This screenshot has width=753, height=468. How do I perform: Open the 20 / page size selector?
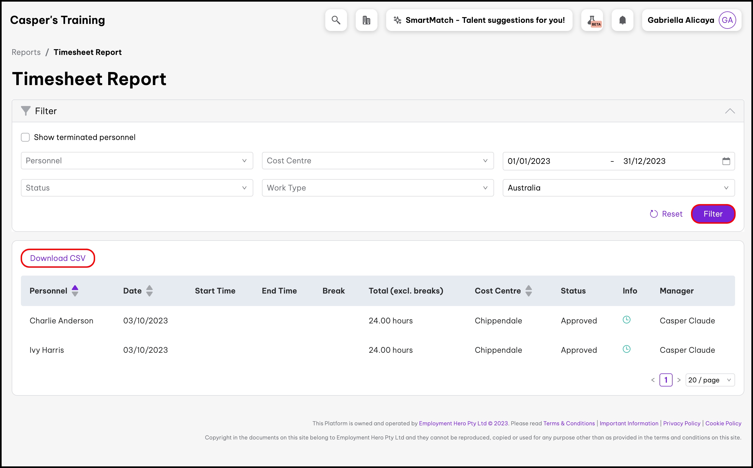pos(710,380)
